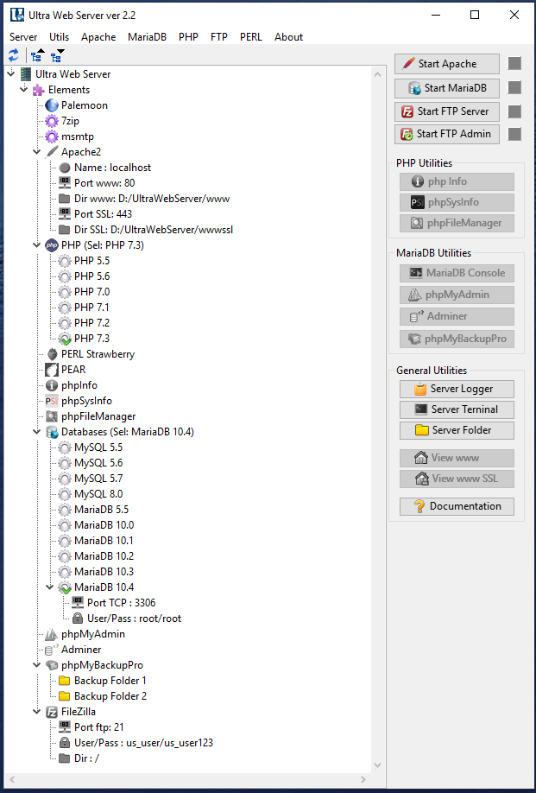
Task: Collapse the Databases node
Action: coord(37,432)
